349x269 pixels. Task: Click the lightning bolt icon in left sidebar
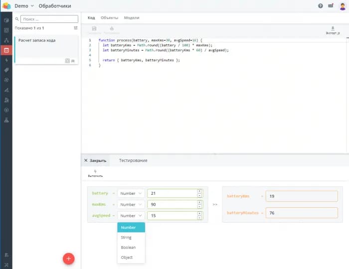click(x=6, y=60)
